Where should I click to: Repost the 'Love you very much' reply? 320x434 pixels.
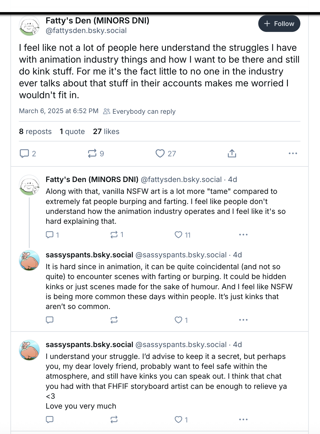coord(114,420)
